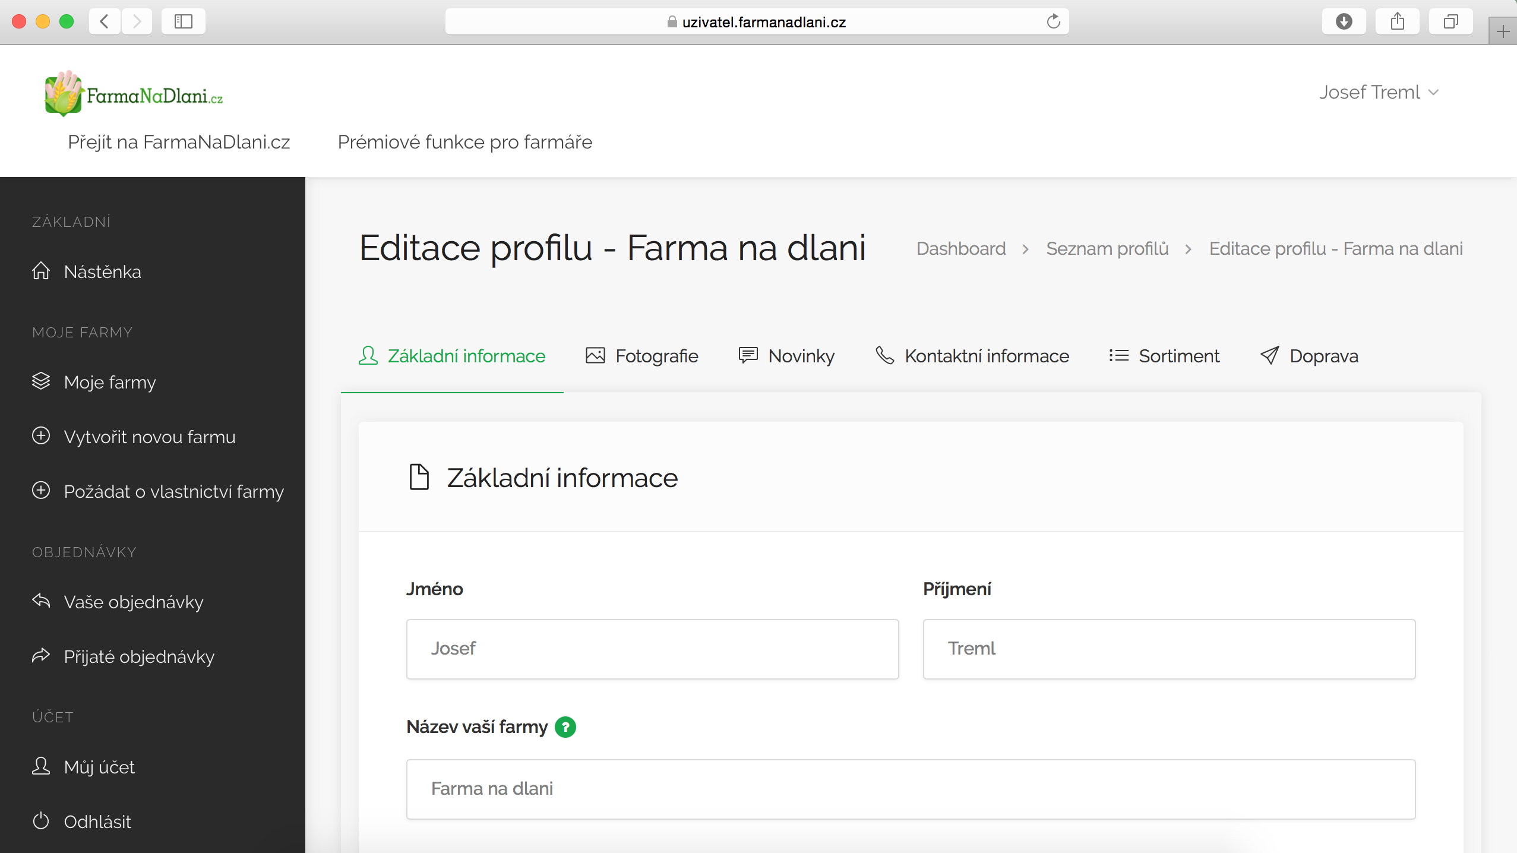Select the Doprava tab

coord(1309,356)
